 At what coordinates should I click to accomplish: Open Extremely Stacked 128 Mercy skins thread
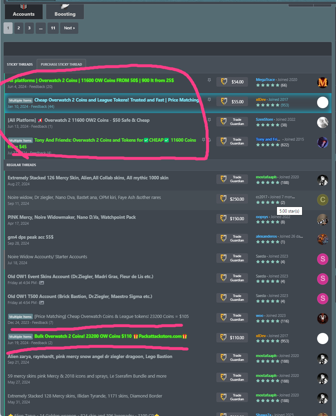coord(85,396)
